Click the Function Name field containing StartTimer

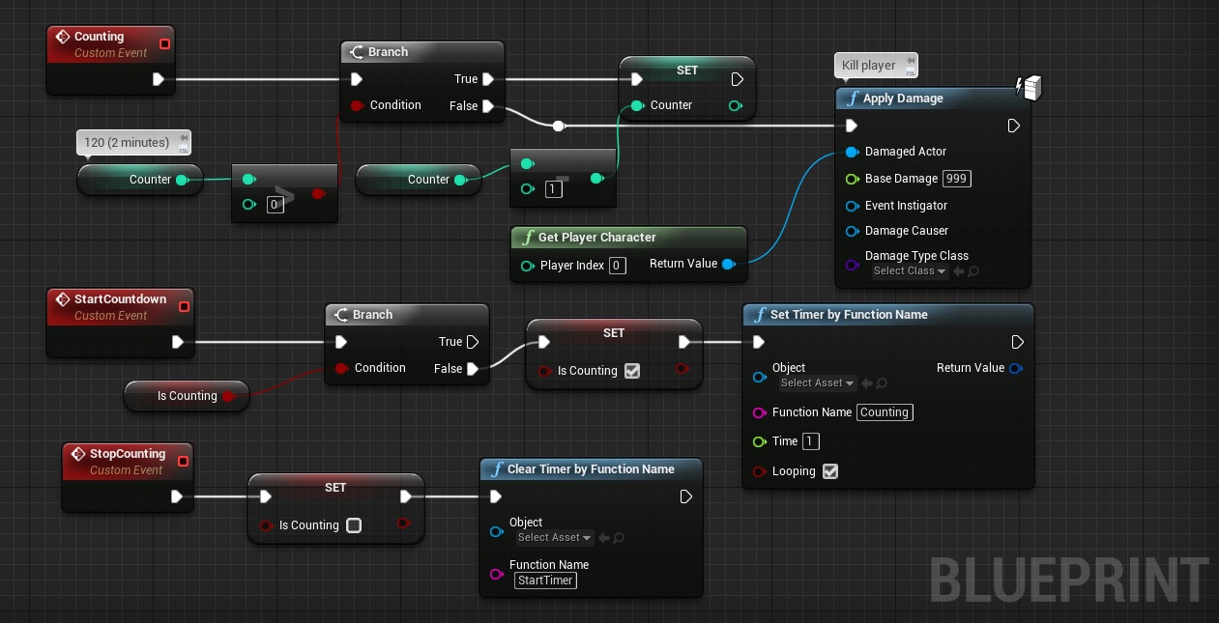pos(545,581)
